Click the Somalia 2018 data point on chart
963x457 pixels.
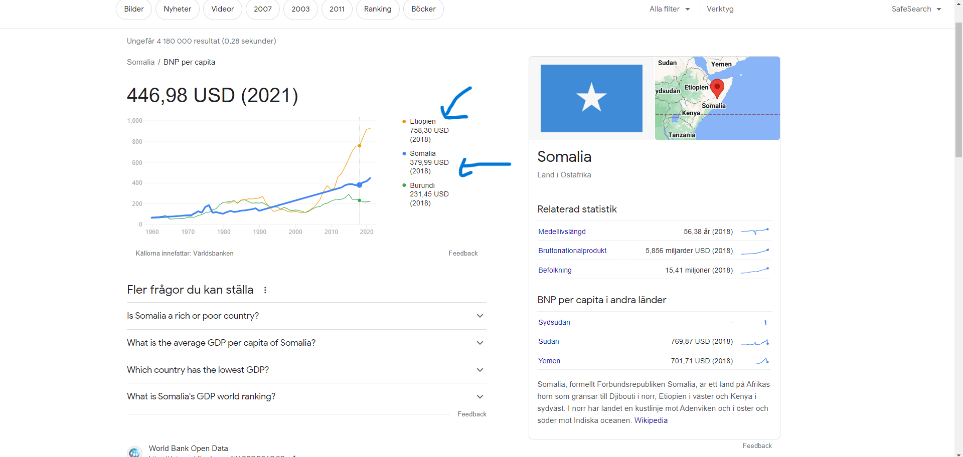tap(359, 185)
